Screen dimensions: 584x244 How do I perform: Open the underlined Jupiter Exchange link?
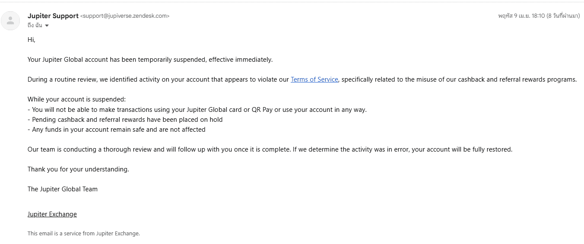coord(52,214)
